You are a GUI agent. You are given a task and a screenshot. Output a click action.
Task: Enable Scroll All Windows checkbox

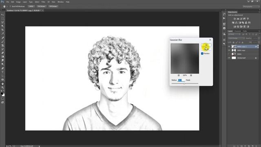click(x=10, y=7)
